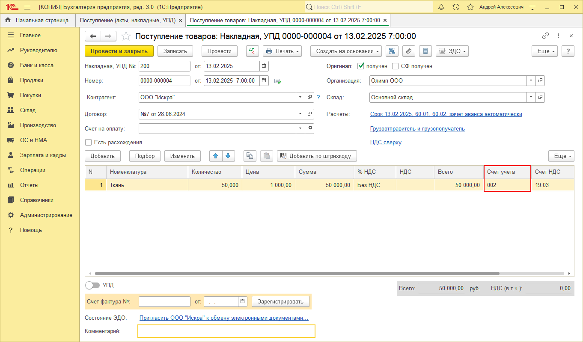Click the question mark beside Контрагент
The image size is (583, 342).
pyautogui.click(x=318, y=98)
